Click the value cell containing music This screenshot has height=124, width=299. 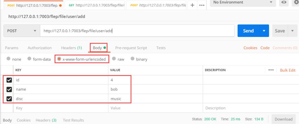point(155,99)
